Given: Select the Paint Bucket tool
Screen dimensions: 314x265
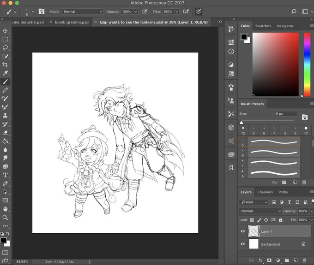Looking at the screenshot, I should click(x=5, y=141).
